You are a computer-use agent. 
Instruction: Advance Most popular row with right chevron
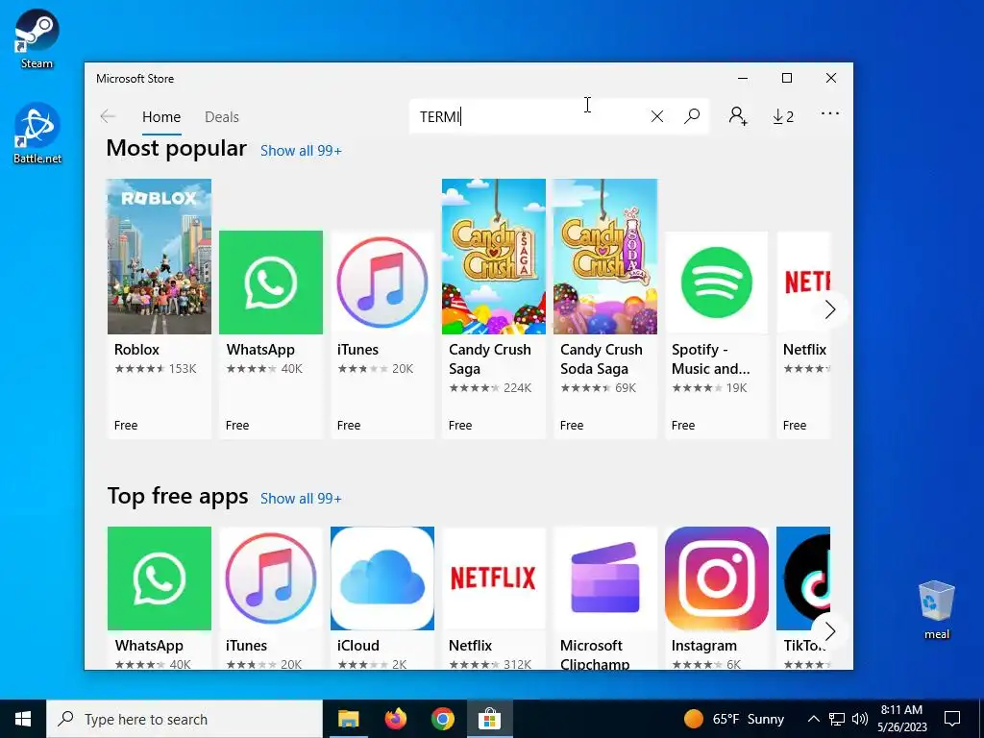tap(829, 309)
